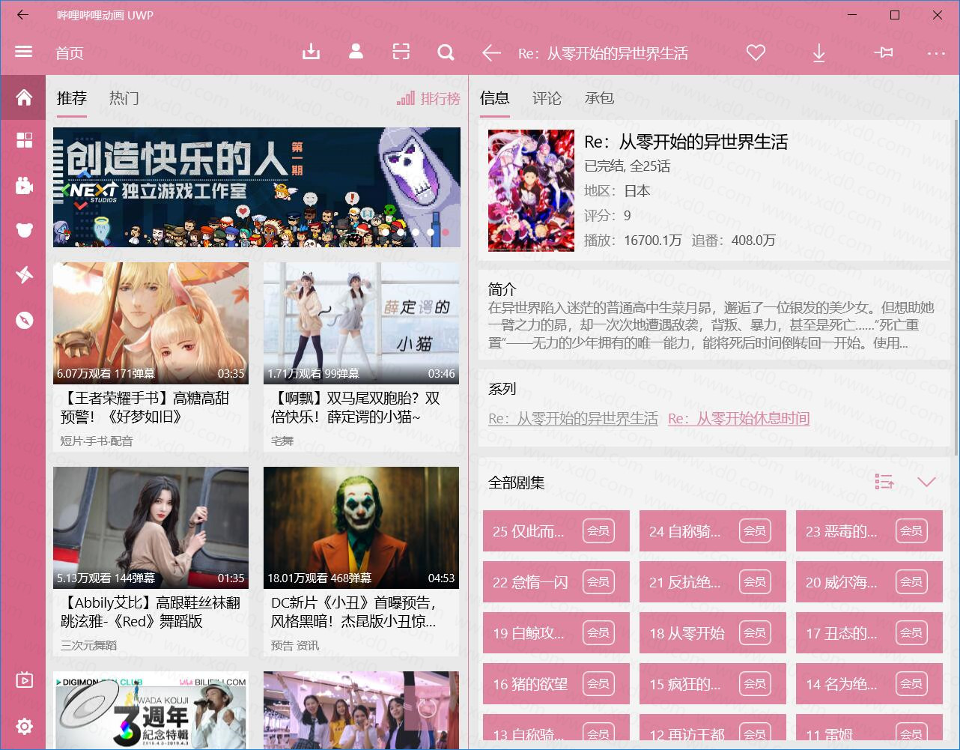This screenshot has width=960, height=750.
Task: Open the user profile icon
Action: pyautogui.click(x=356, y=52)
